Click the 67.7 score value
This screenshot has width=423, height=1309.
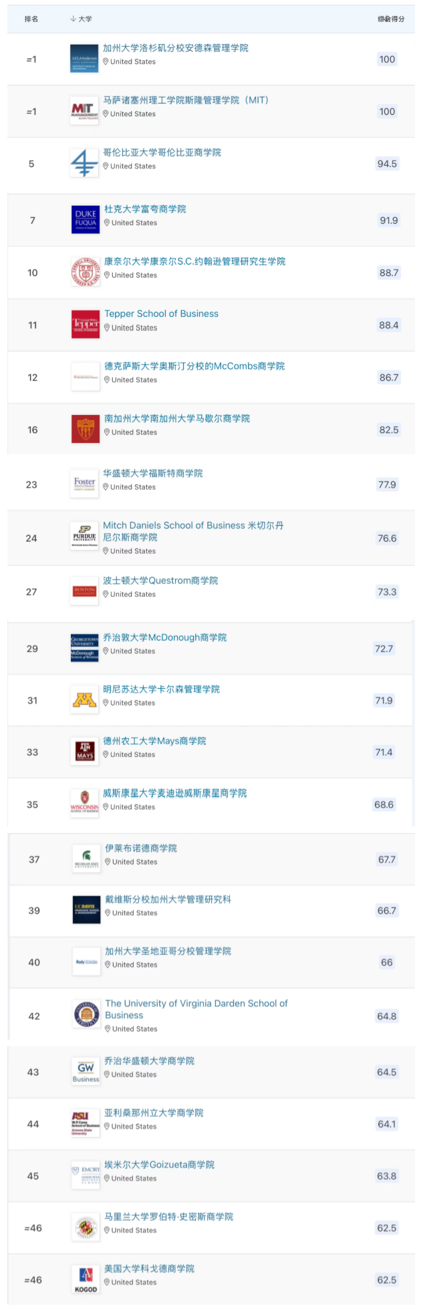[x=387, y=859]
